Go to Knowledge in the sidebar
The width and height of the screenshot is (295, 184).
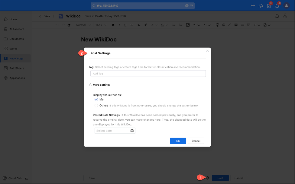tap(16, 59)
